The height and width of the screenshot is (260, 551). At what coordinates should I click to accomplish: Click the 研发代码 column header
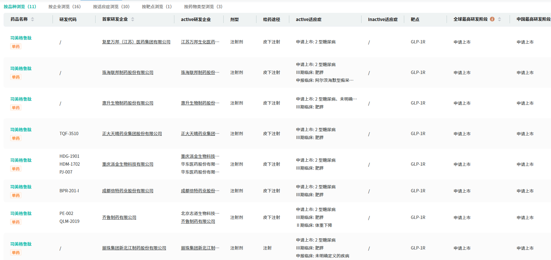coord(68,19)
